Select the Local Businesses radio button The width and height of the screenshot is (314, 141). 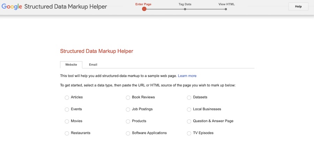189,109
